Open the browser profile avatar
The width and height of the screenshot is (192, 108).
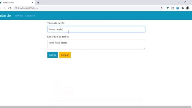tap(187, 8)
